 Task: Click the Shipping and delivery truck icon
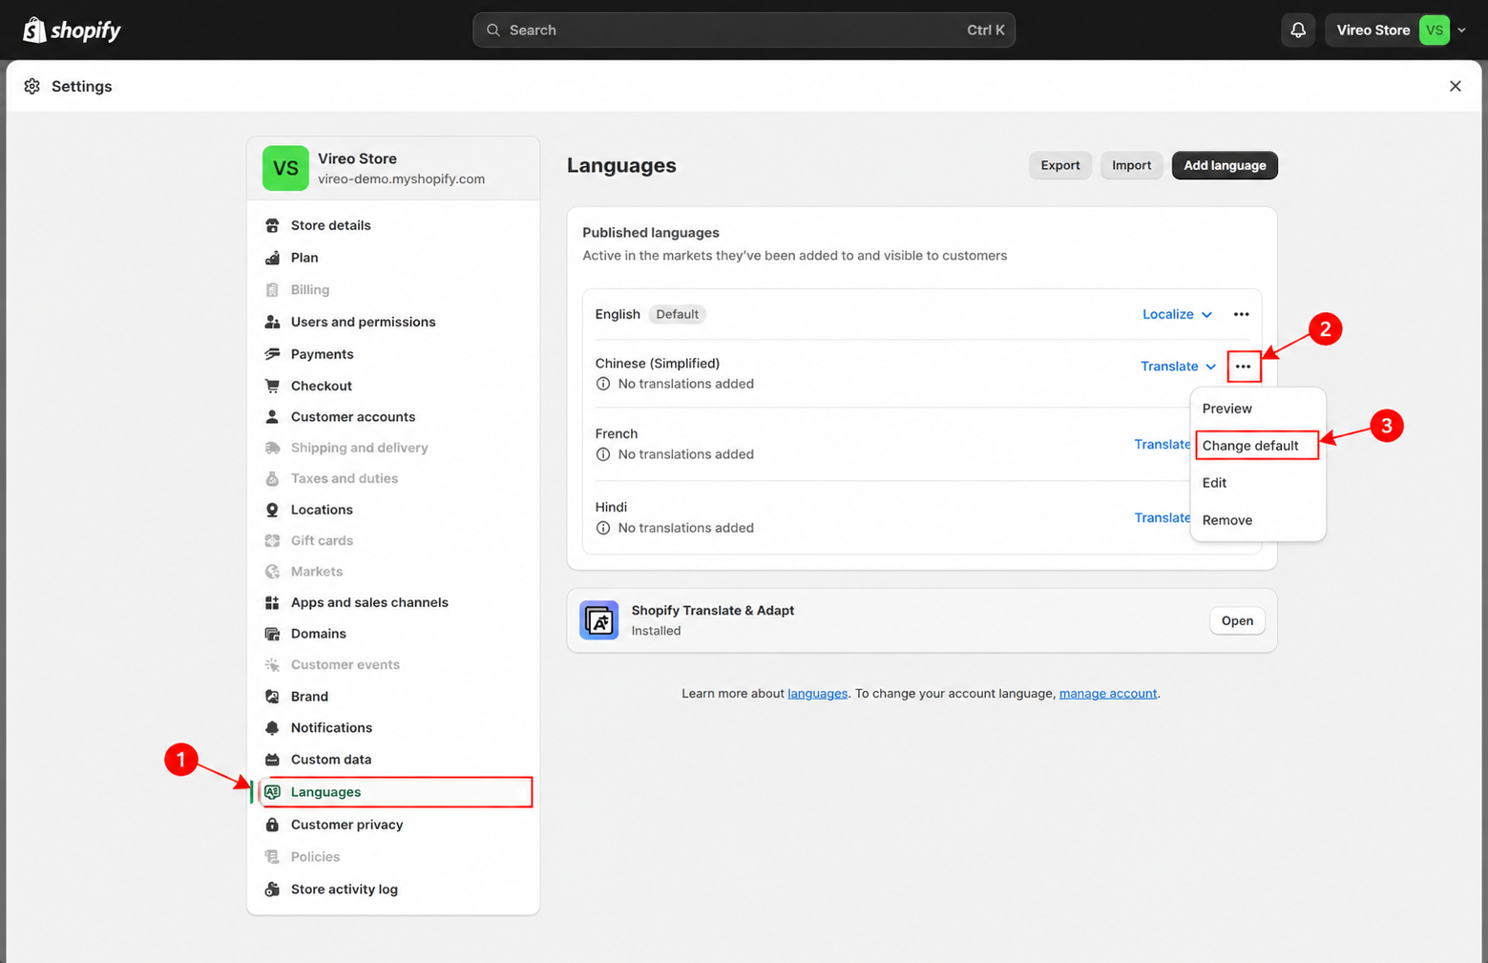click(272, 448)
